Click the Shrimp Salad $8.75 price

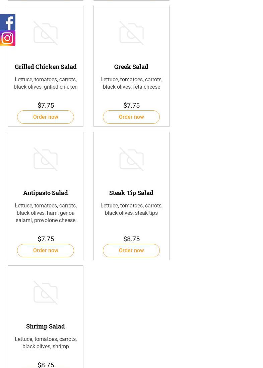(x=46, y=365)
